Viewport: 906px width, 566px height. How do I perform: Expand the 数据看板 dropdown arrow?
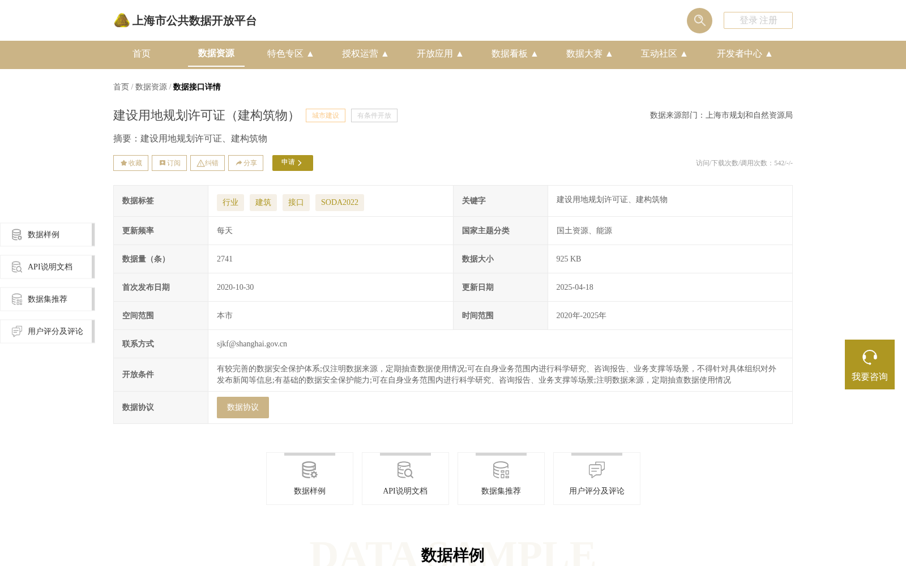pyautogui.click(x=535, y=54)
